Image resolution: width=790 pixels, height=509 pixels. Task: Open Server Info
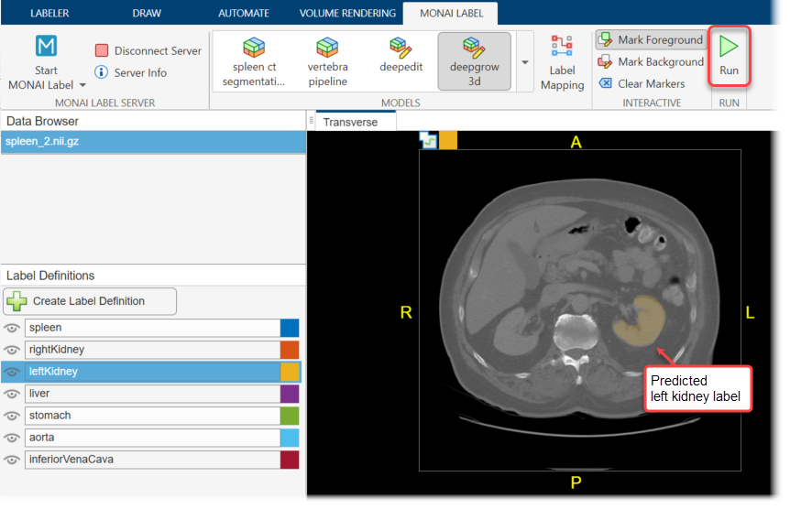[x=130, y=72]
